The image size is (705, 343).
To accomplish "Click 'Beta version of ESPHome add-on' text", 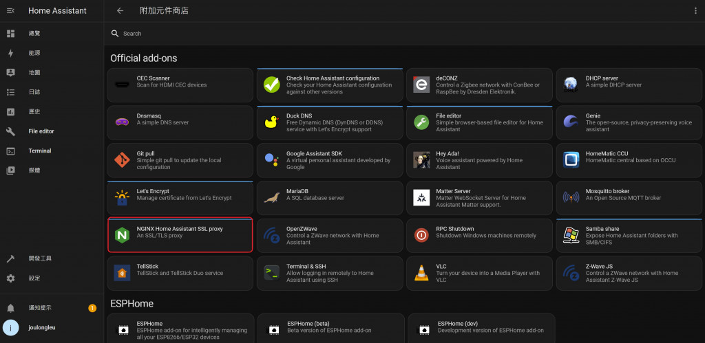I will (x=330, y=331).
